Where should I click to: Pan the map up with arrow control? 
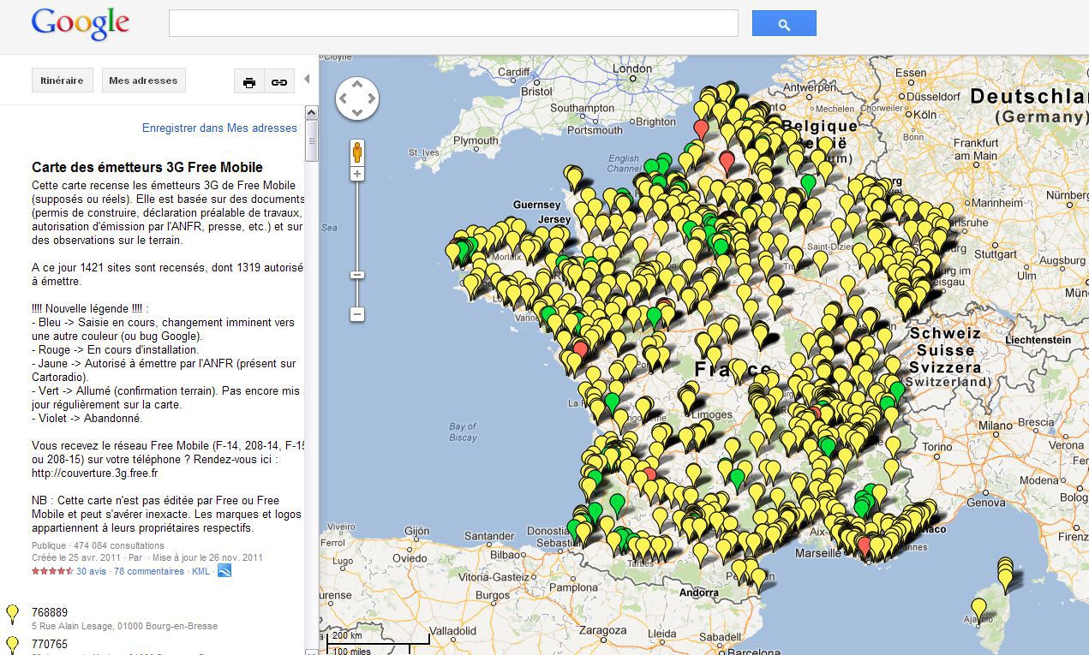coord(357,86)
